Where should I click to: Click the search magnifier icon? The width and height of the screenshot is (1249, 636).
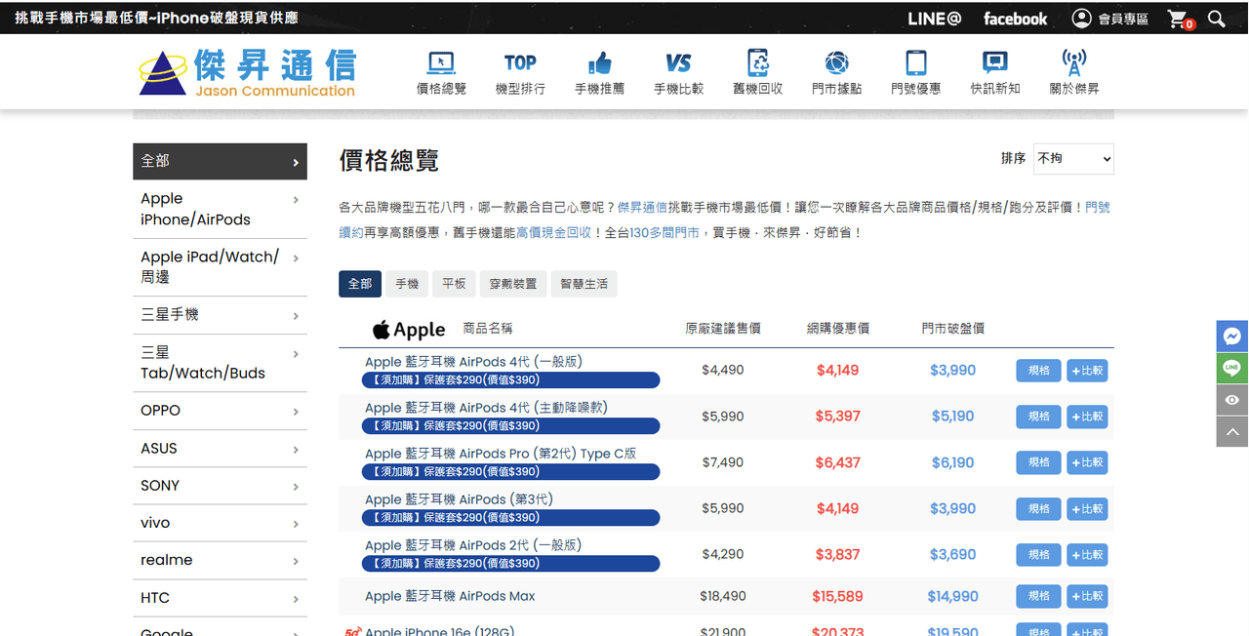tap(1216, 19)
